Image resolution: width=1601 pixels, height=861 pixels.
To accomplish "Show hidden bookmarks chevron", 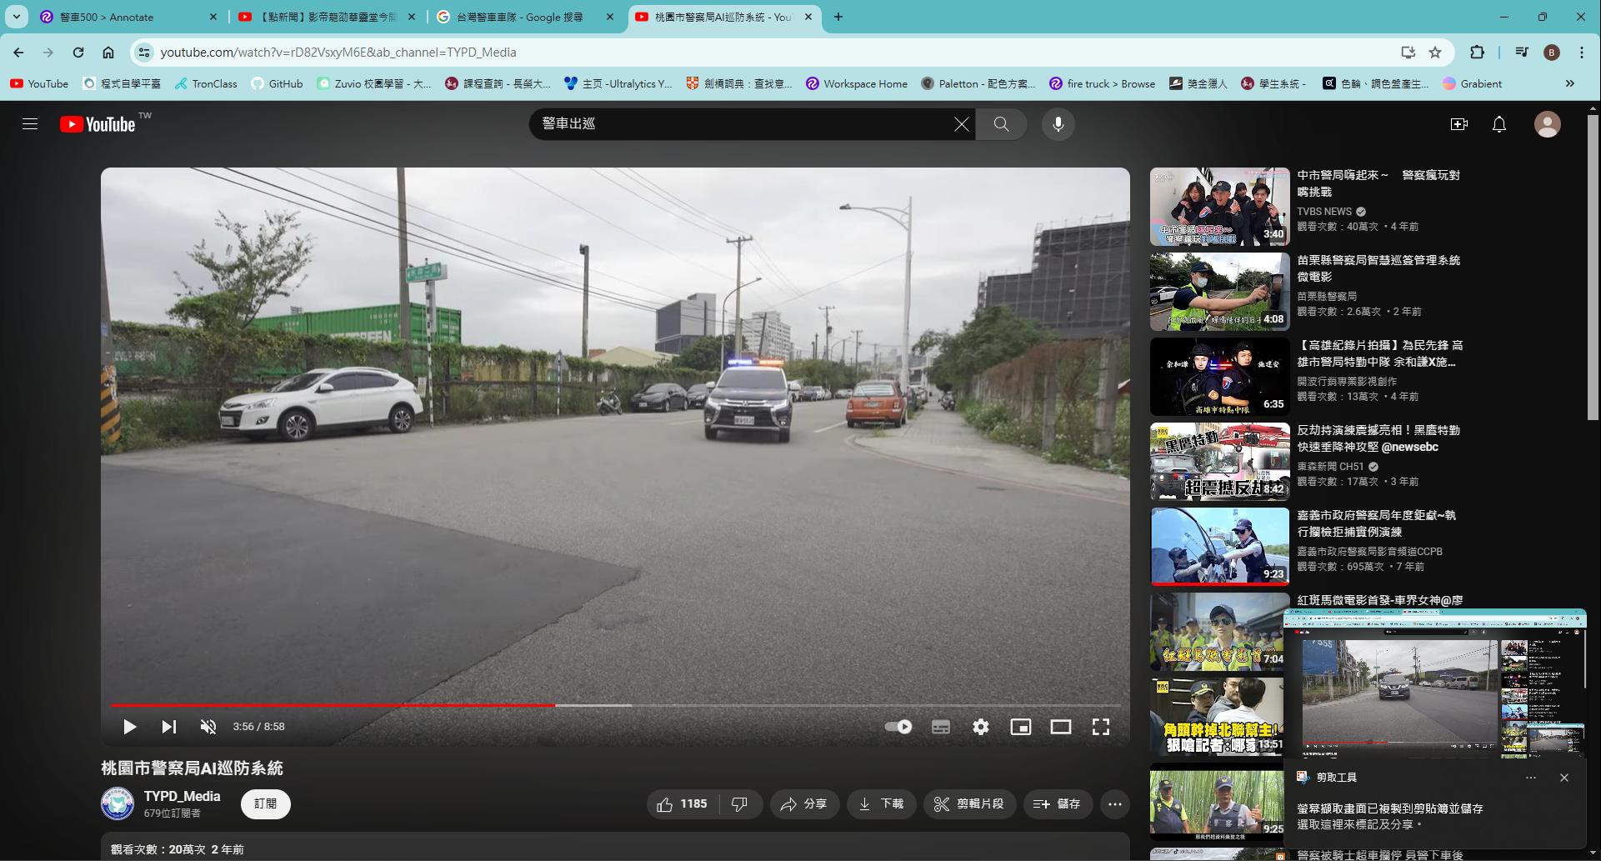I will click(1570, 83).
